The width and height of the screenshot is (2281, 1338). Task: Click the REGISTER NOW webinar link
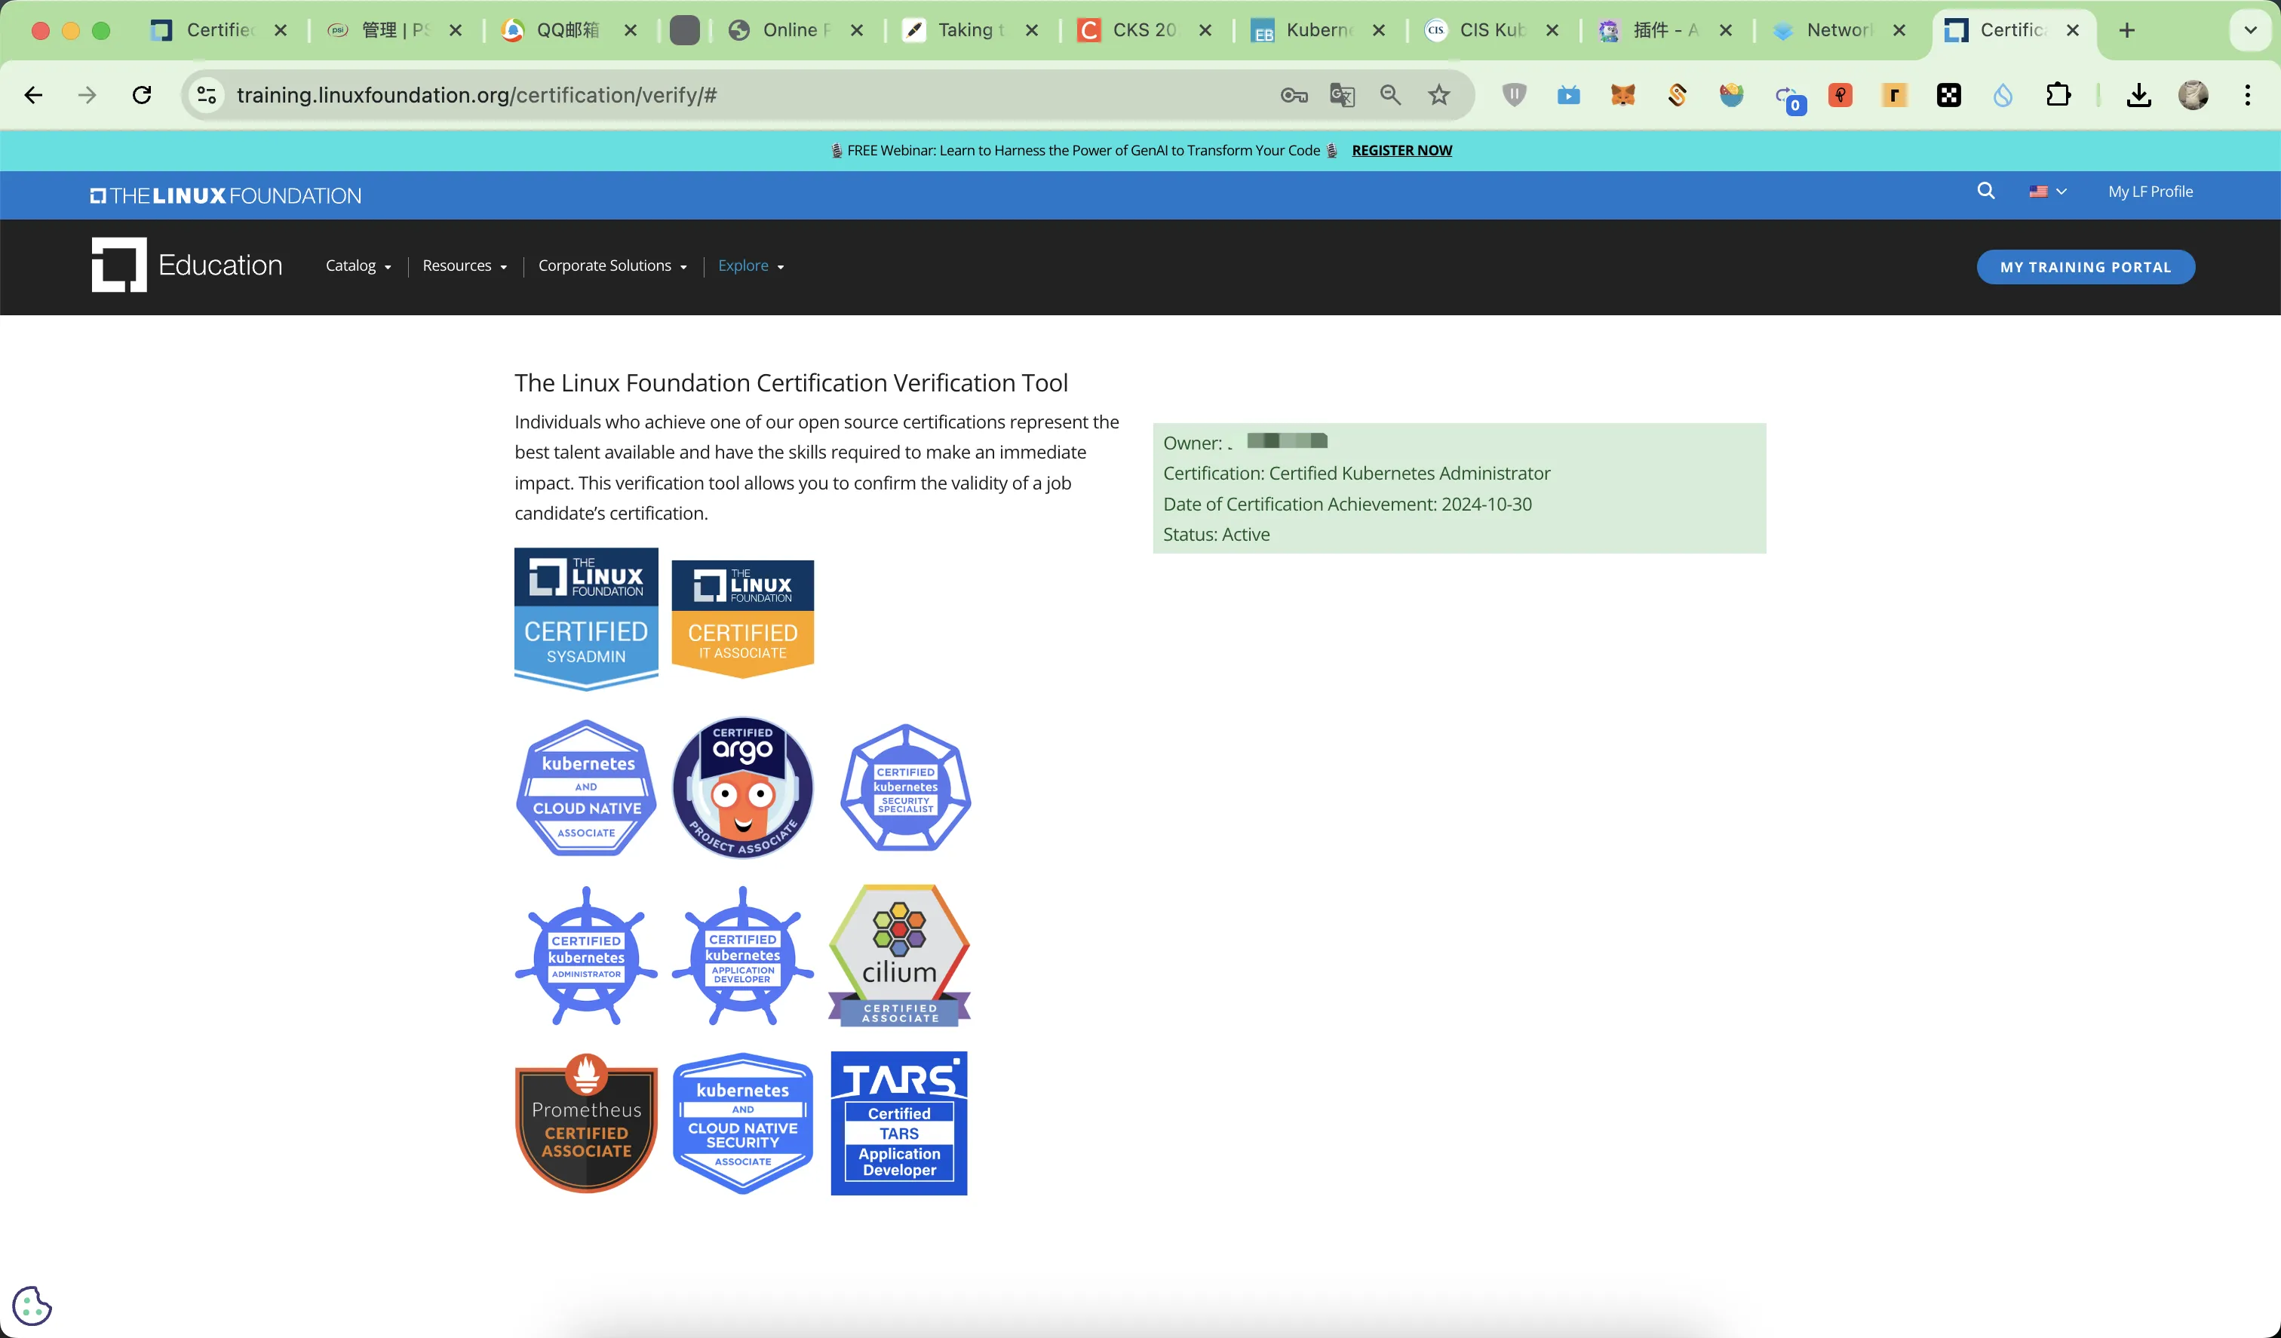[1401, 150]
